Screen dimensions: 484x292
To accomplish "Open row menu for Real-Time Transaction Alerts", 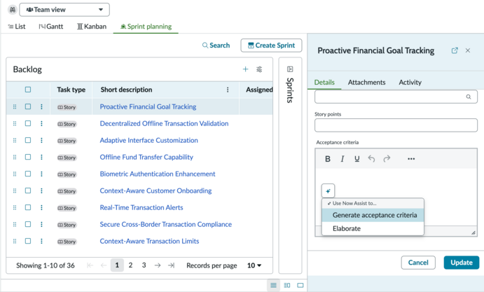I will point(41,207).
